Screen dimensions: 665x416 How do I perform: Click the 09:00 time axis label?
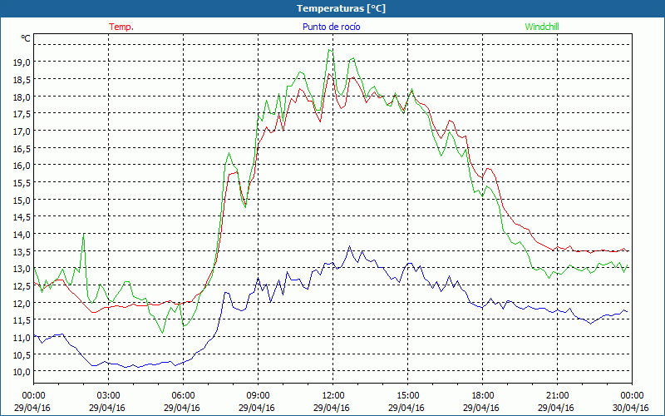(258, 396)
